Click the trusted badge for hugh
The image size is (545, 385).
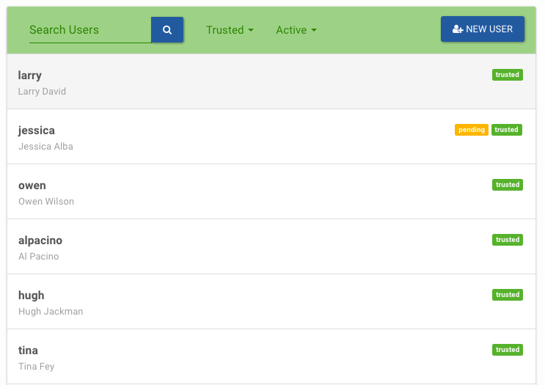[507, 295]
